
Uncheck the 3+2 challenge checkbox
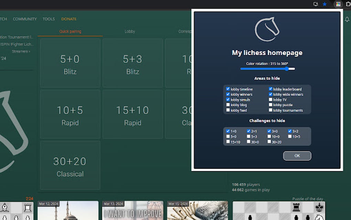[290, 131]
